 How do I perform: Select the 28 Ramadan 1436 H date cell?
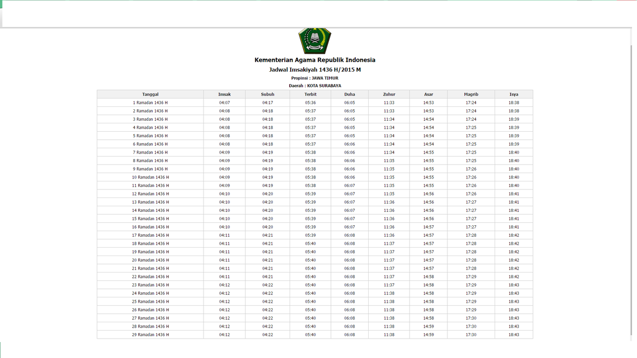pos(150,327)
